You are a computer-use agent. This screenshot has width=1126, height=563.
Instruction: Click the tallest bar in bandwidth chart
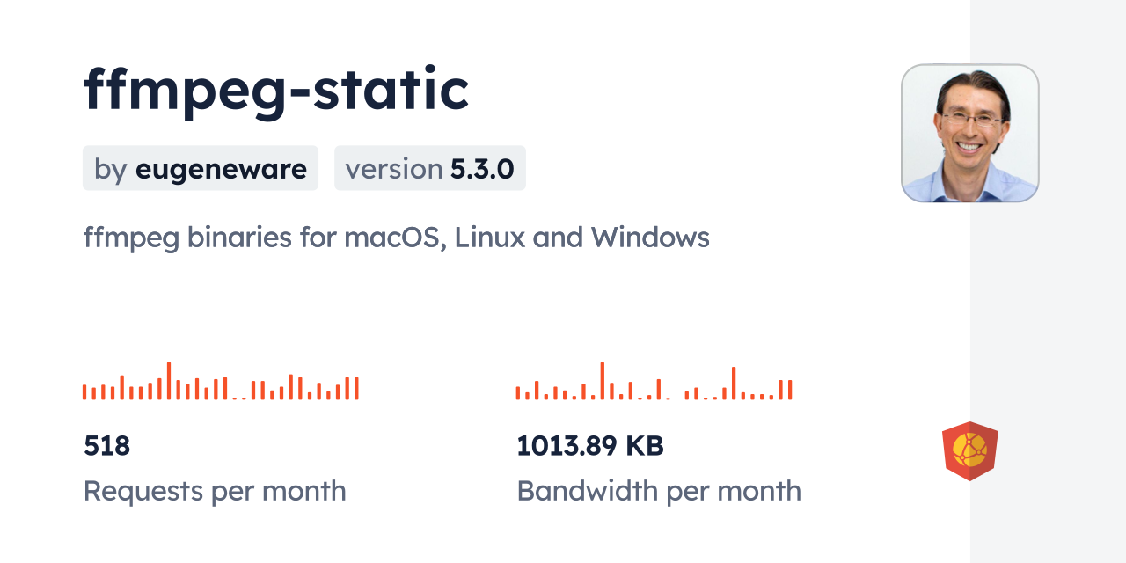click(603, 382)
